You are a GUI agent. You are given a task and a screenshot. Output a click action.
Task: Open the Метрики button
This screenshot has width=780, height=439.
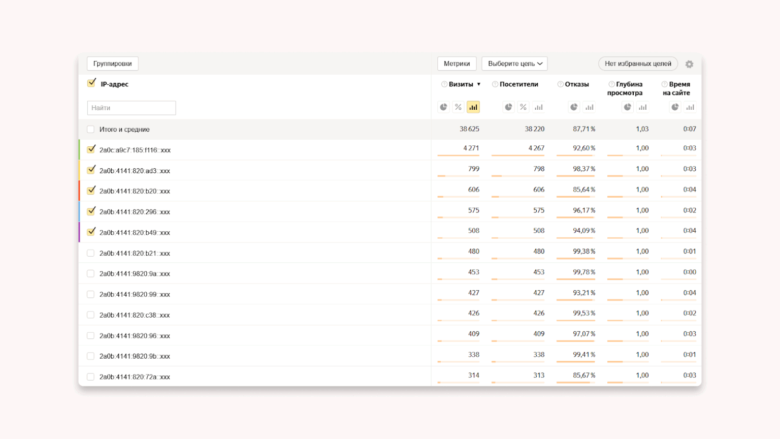click(457, 64)
